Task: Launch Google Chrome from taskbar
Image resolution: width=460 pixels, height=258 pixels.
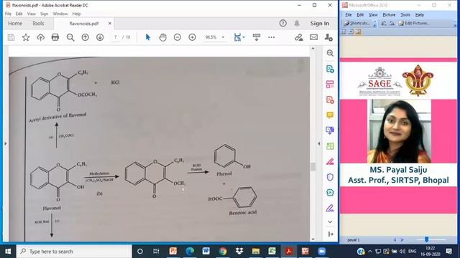Action: pyautogui.click(x=223, y=252)
